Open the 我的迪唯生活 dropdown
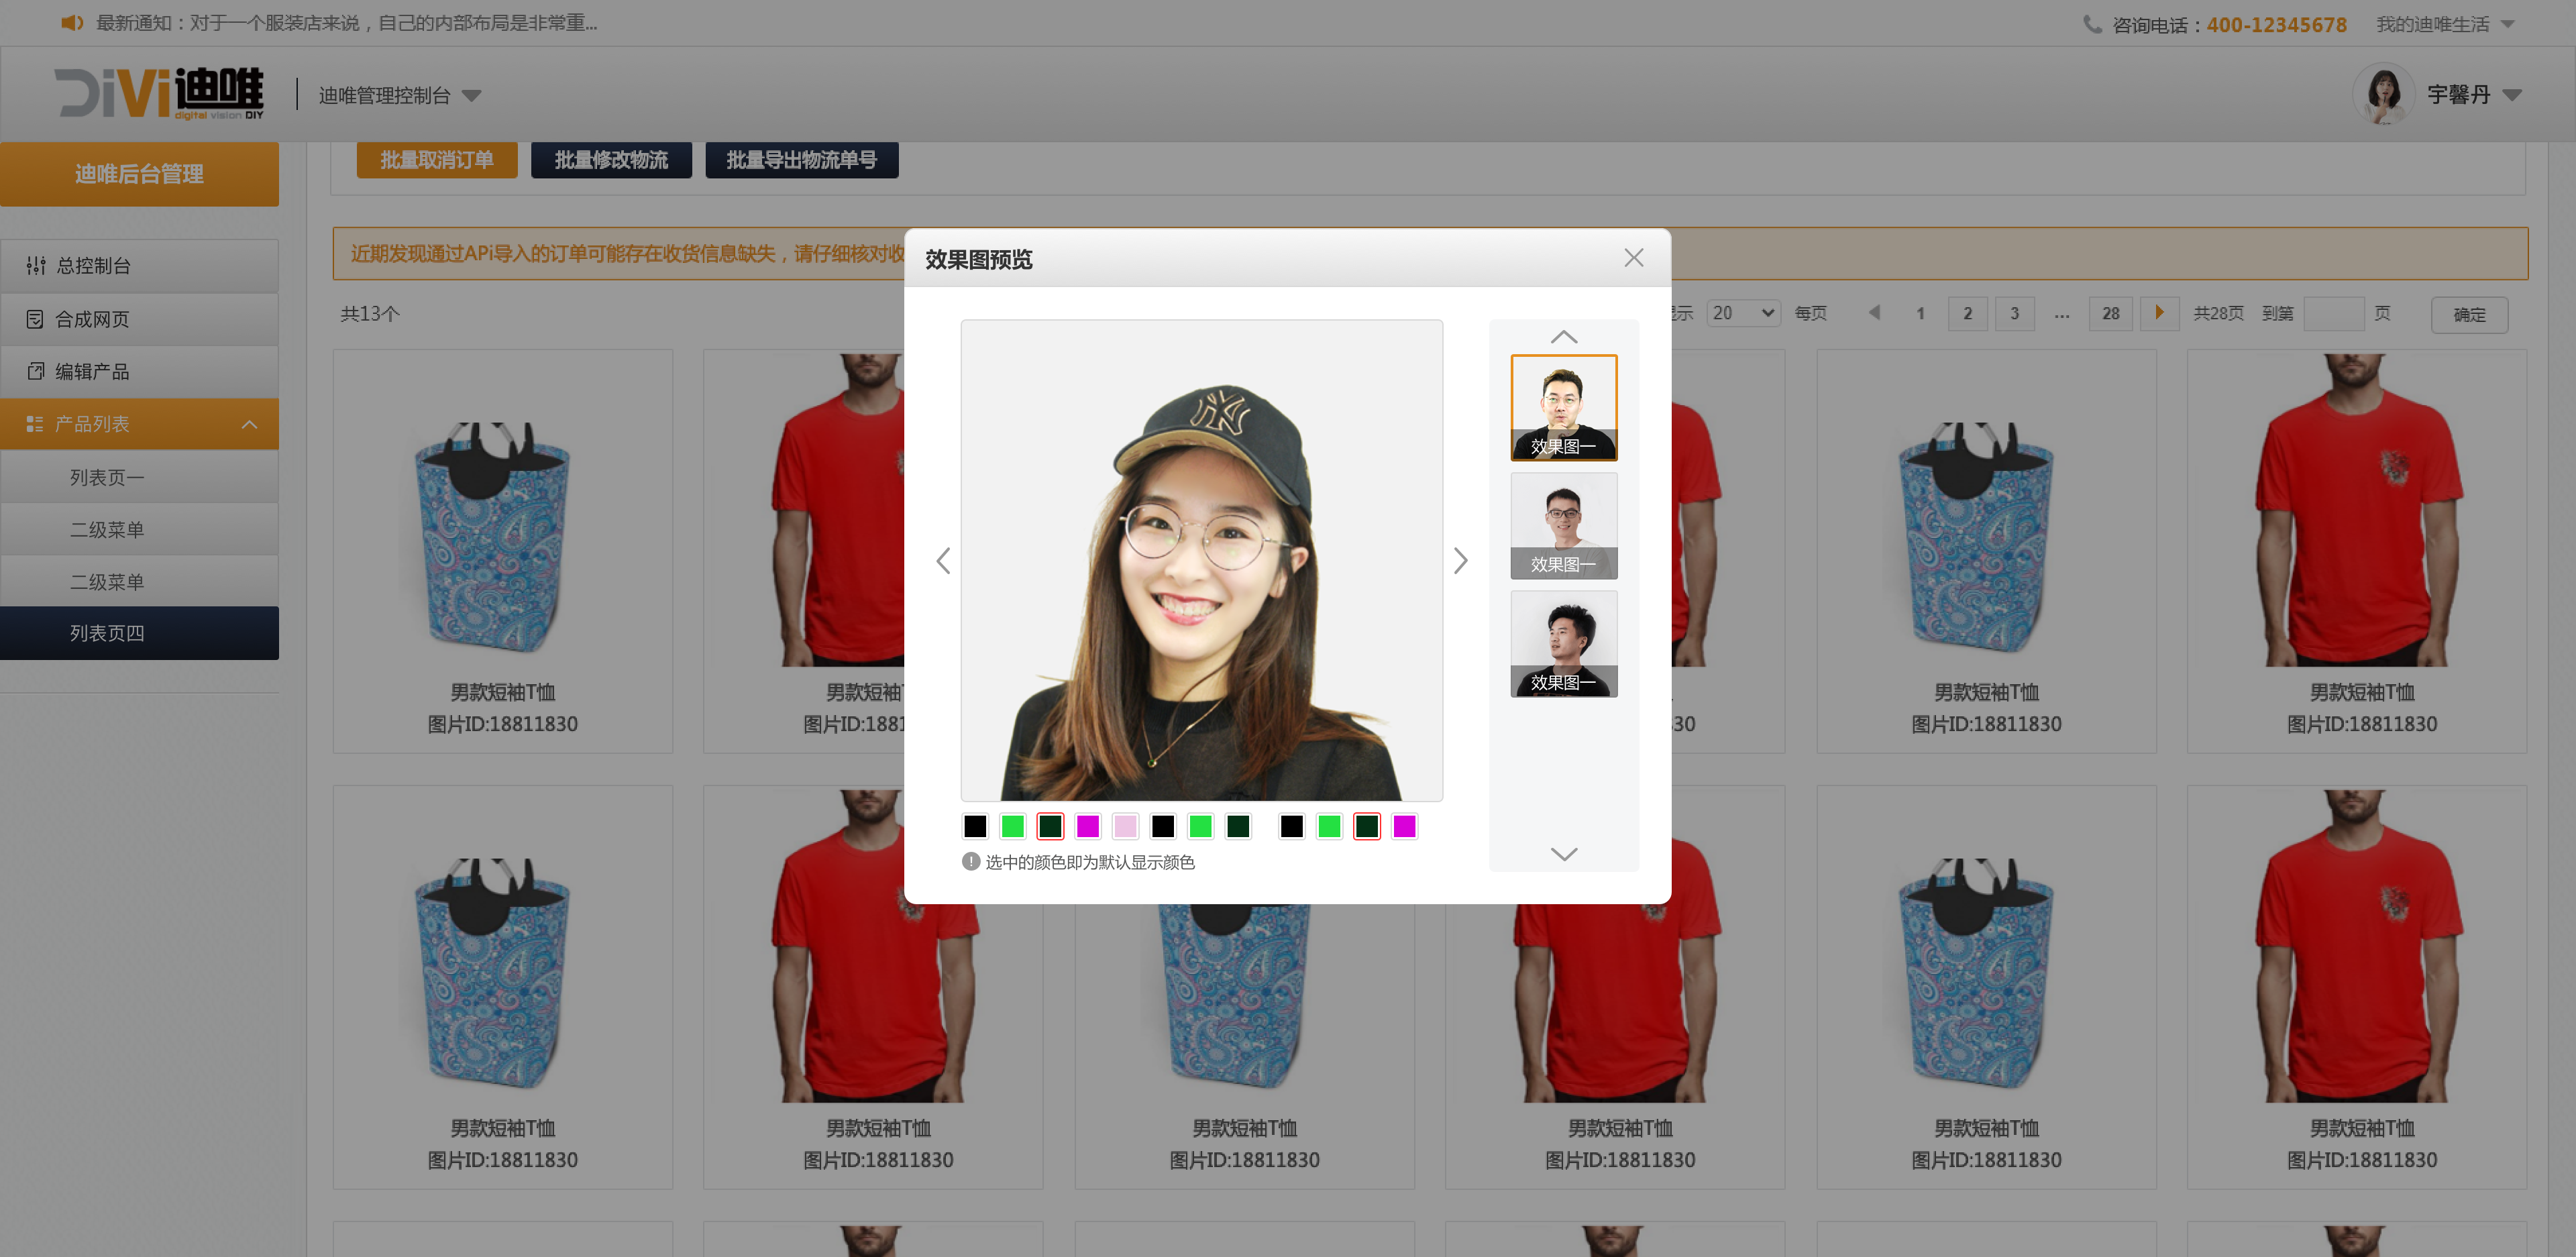The width and height of the screenshot is (2576, 1257). pos(2507,24)
